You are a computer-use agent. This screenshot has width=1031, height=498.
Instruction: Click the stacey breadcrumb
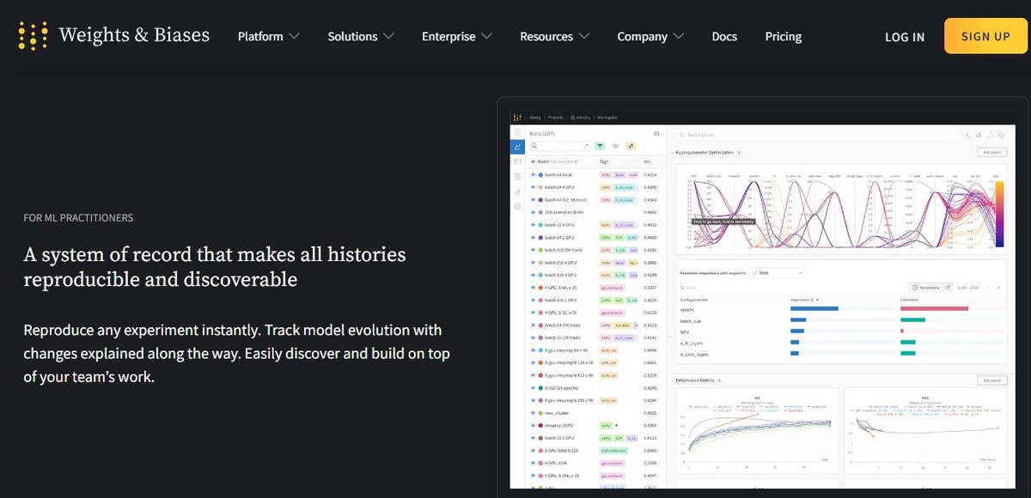pyautogui.click(x=535, y=117)
